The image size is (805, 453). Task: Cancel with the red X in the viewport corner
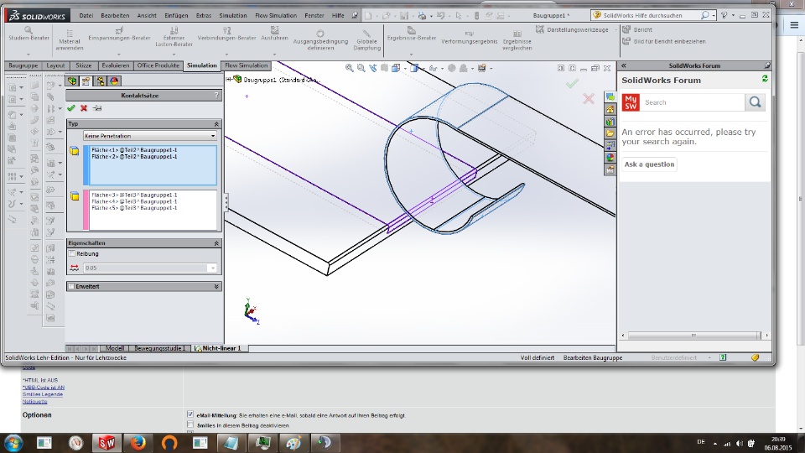(589, 98)
